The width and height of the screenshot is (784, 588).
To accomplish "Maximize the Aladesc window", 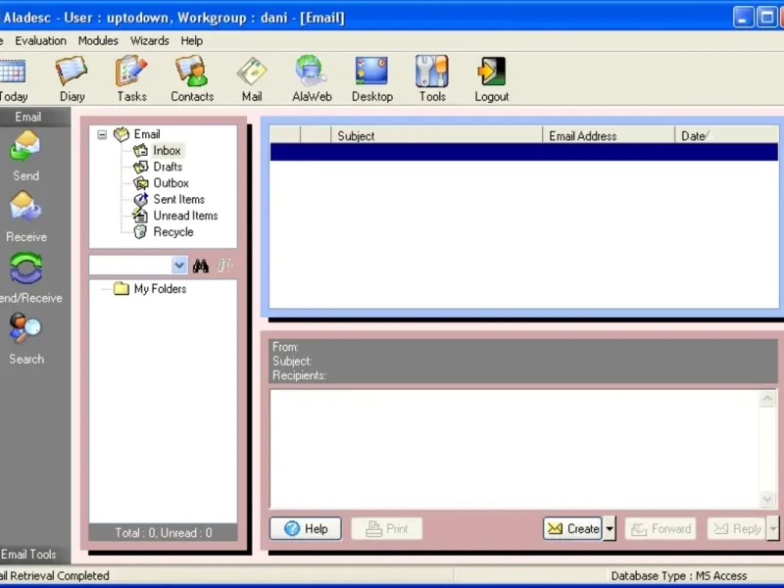I will point(766,18).
